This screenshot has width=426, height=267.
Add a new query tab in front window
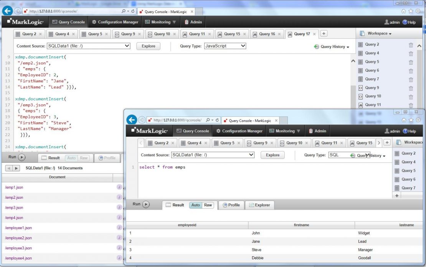(x=387, y=143)
